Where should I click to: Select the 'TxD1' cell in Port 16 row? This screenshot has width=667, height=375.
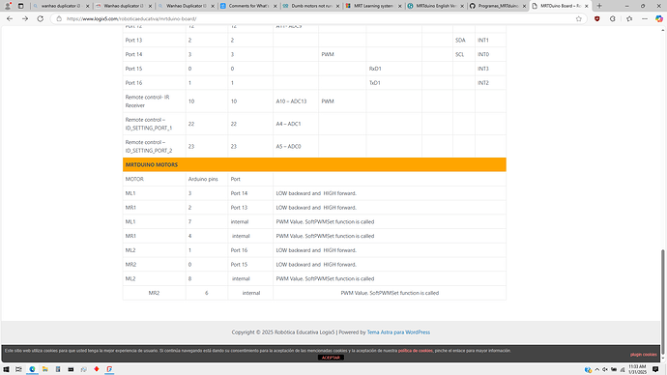(393, 83)
